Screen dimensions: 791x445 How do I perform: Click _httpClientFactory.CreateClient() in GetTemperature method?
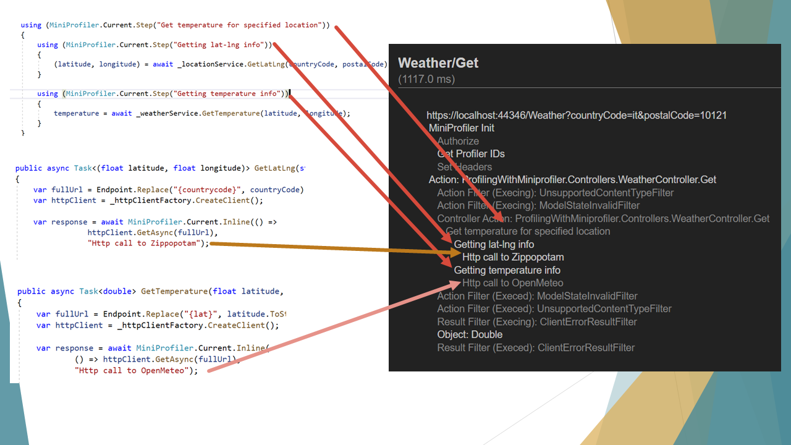[x=198, y=325]
